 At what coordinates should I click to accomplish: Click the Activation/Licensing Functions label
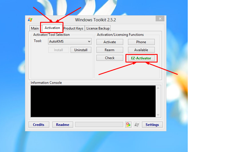click(120, 35)
